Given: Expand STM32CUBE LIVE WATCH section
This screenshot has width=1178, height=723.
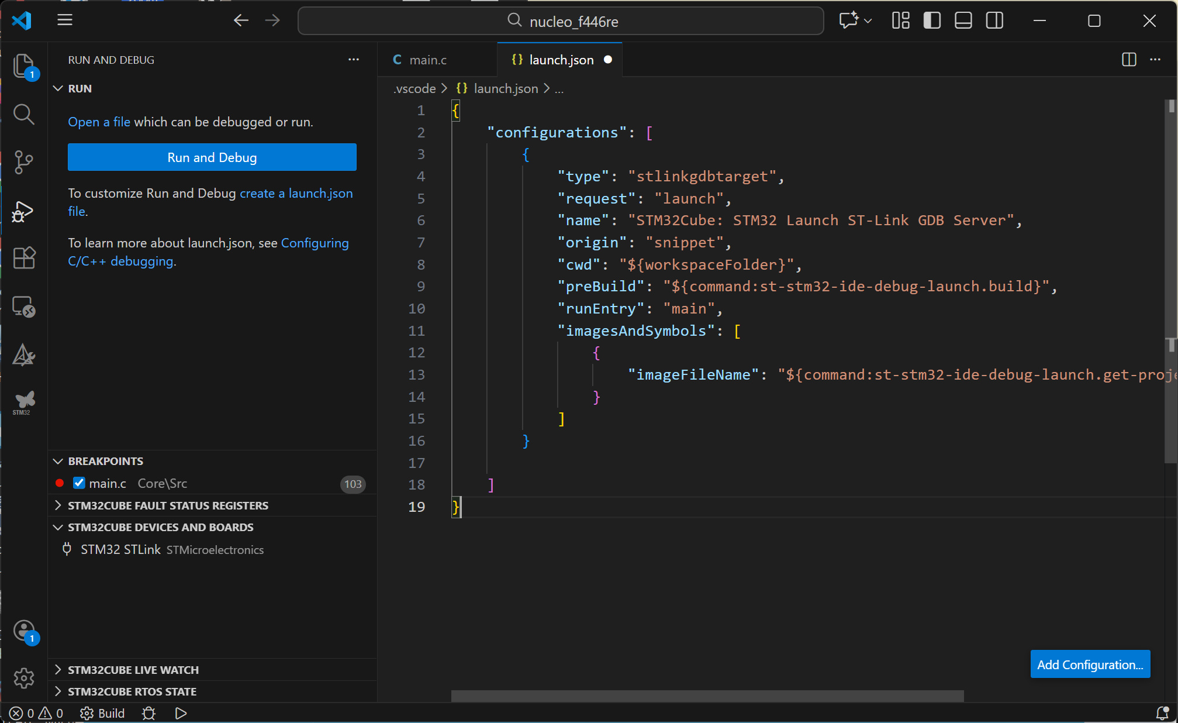Looking at the screenshot, I should (133, 670).
